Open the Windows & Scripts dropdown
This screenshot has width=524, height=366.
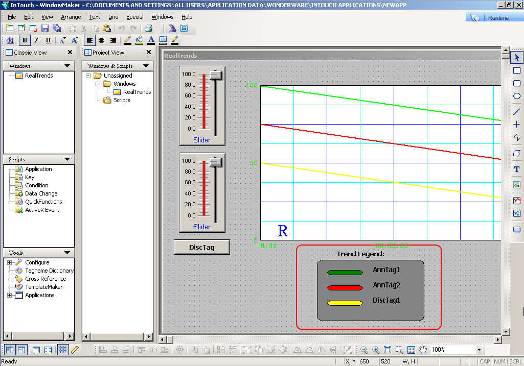(146, 66)
